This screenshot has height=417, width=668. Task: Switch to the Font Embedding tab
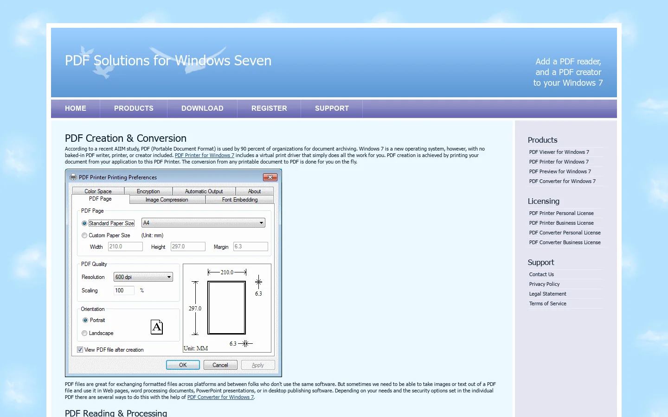click(x=240, y=200)
